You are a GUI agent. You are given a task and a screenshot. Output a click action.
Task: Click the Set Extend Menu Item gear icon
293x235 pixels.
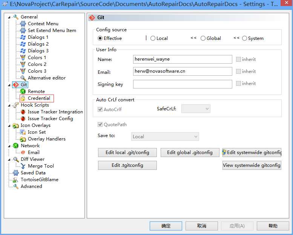click(x=23, y=31)
